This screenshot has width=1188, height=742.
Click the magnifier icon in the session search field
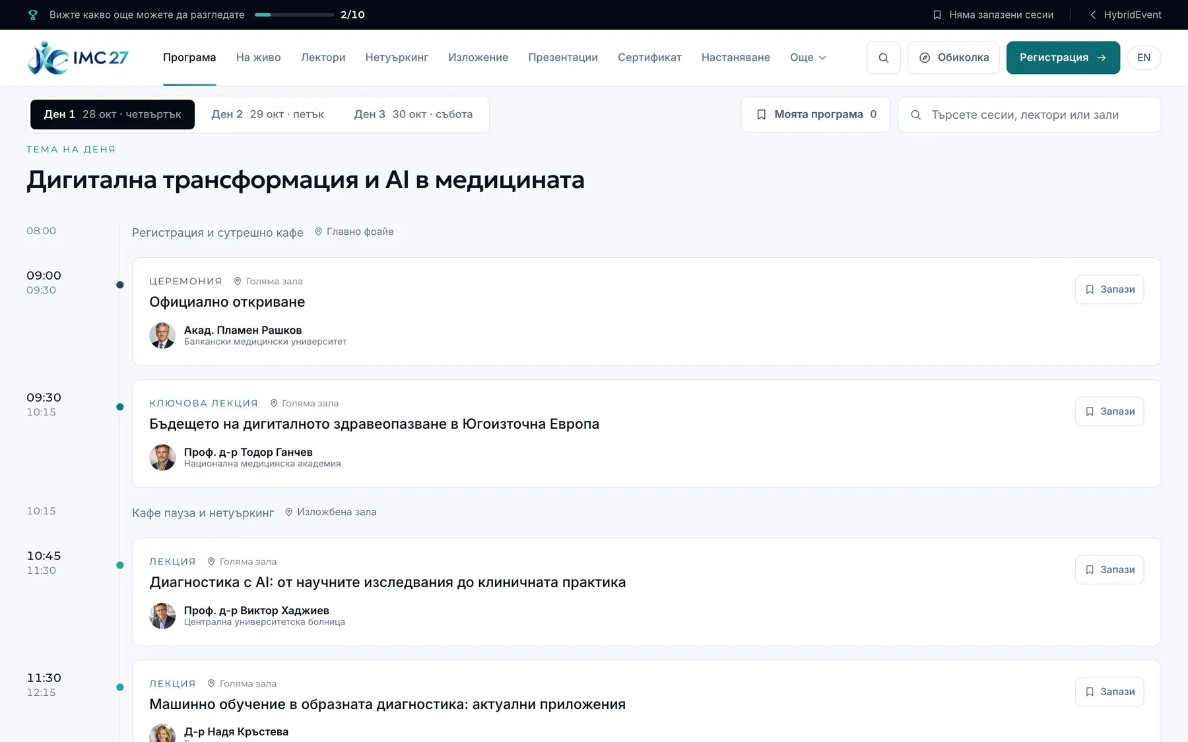coord(915,115)
